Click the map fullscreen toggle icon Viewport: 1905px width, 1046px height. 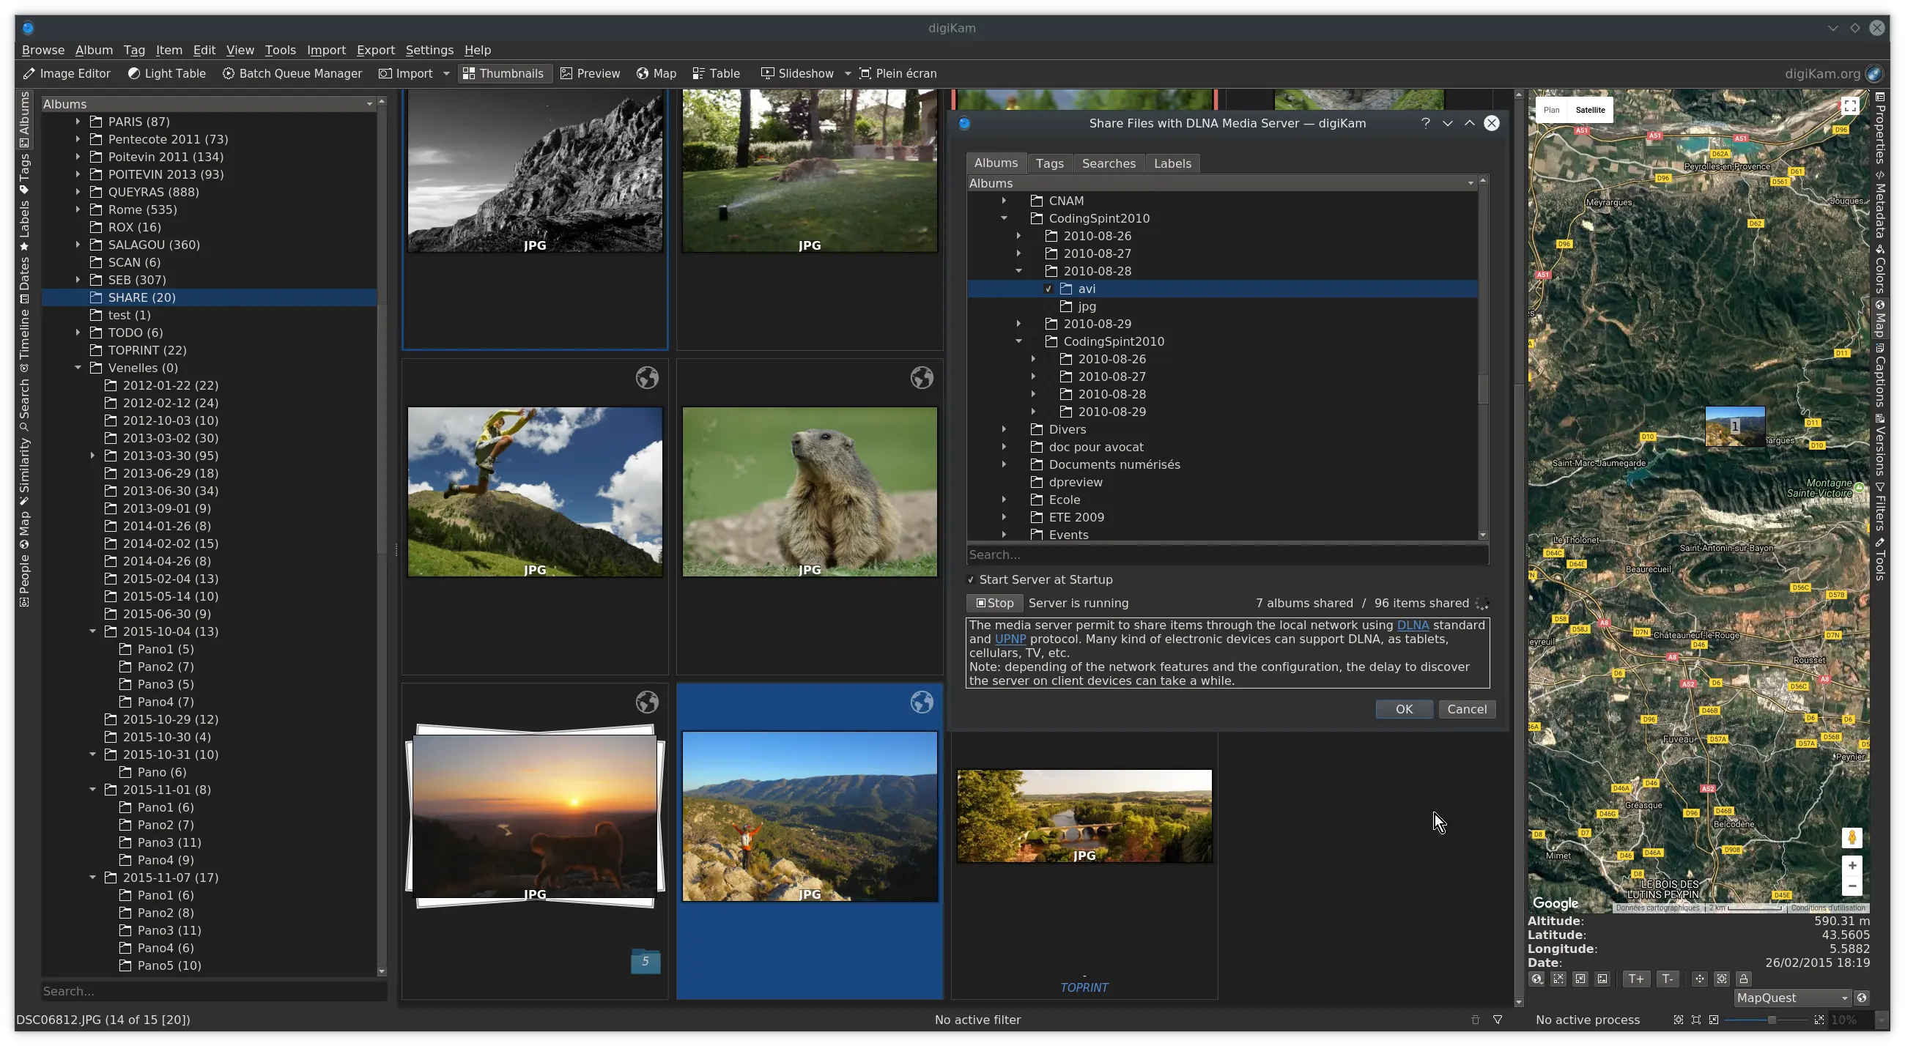click(x=1849, y=105)
